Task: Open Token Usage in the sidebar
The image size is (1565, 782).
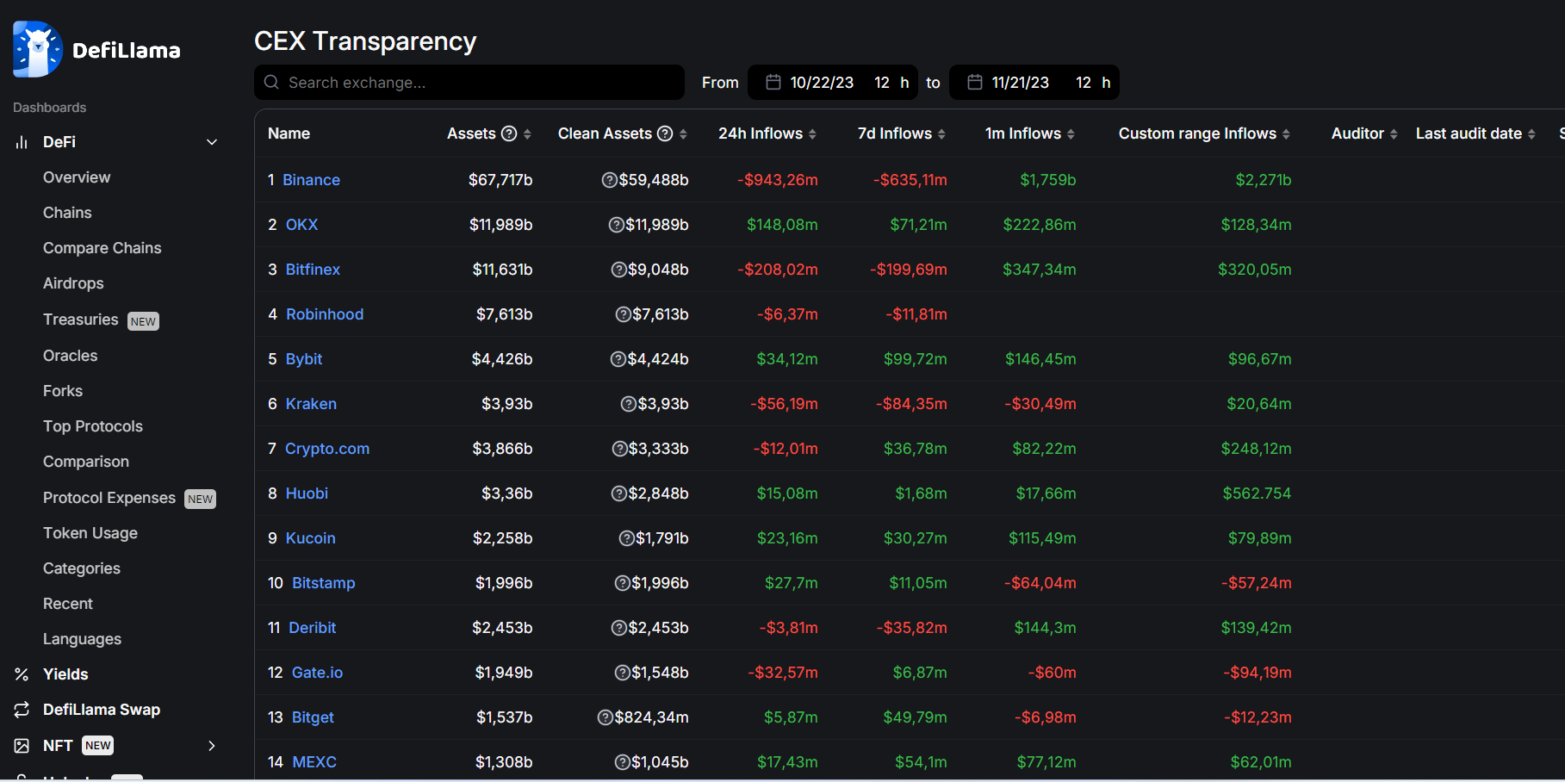Action: coord(90,533)
